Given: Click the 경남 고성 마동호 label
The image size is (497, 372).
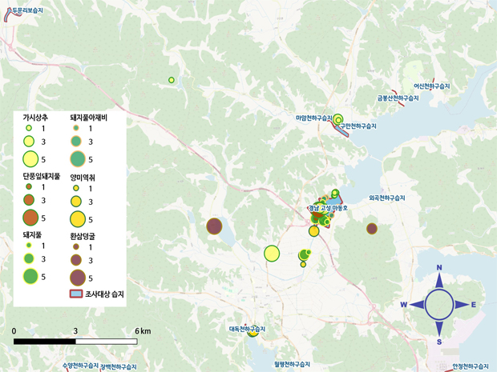Looking at the screenshot, I should point(329,209).
